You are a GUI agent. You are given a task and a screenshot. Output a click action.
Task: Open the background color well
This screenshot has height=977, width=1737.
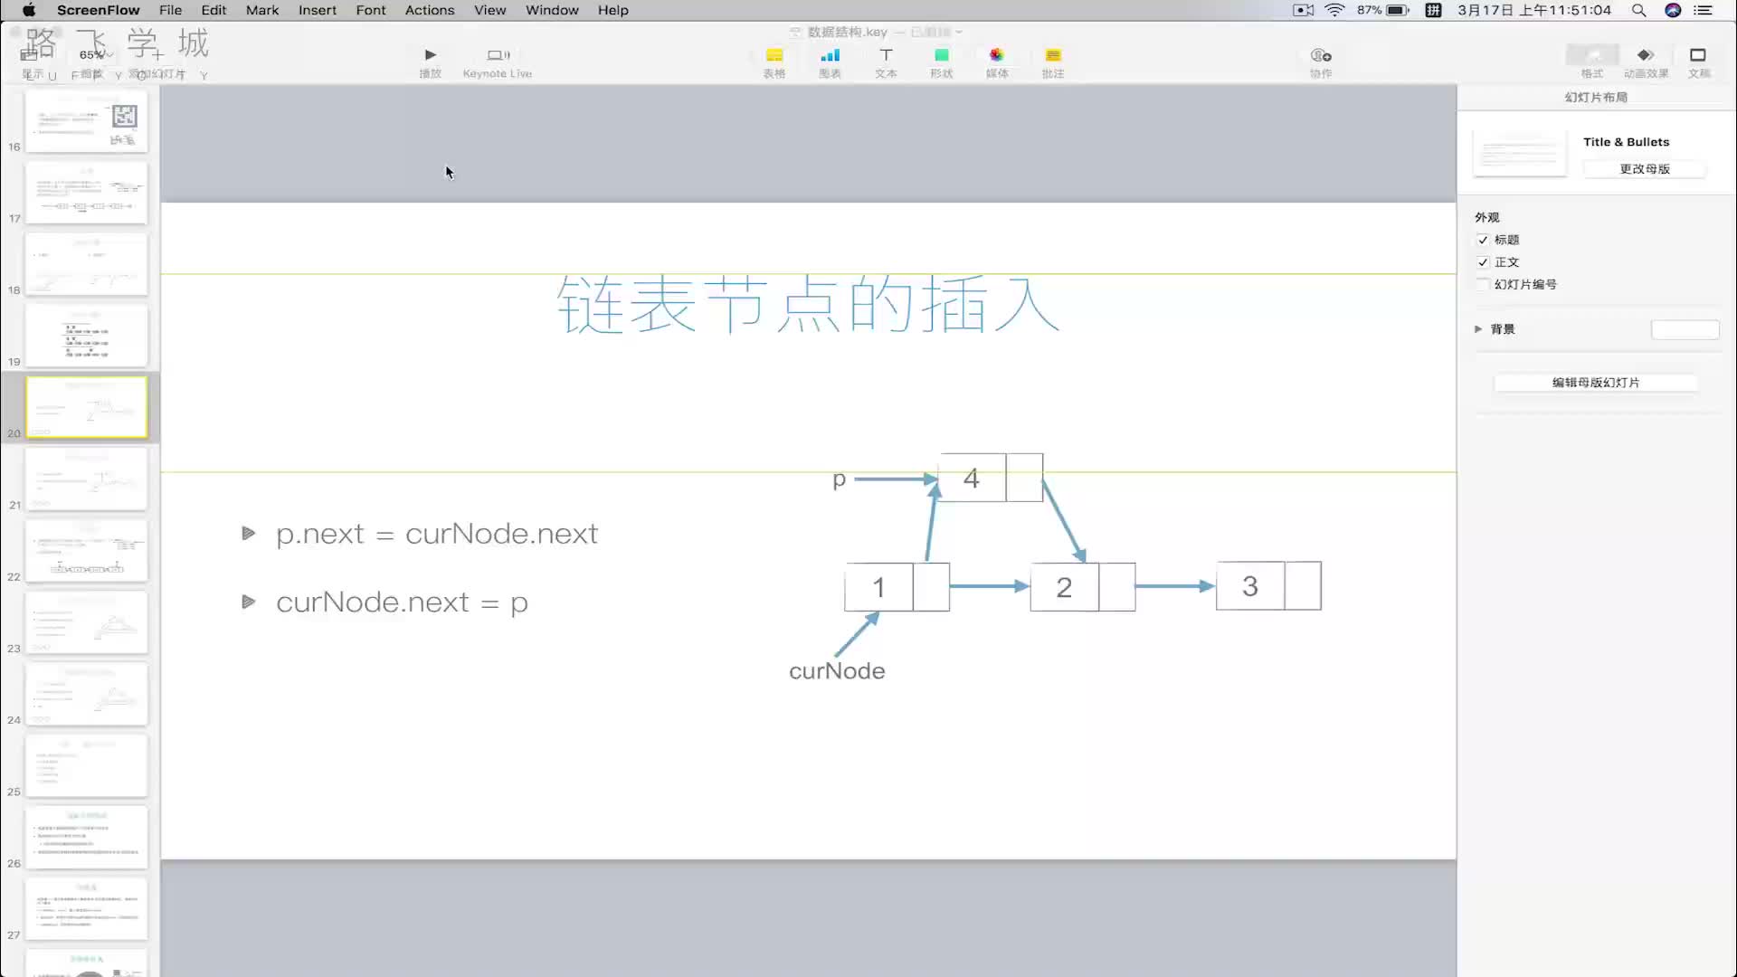tap(1685, 329)
